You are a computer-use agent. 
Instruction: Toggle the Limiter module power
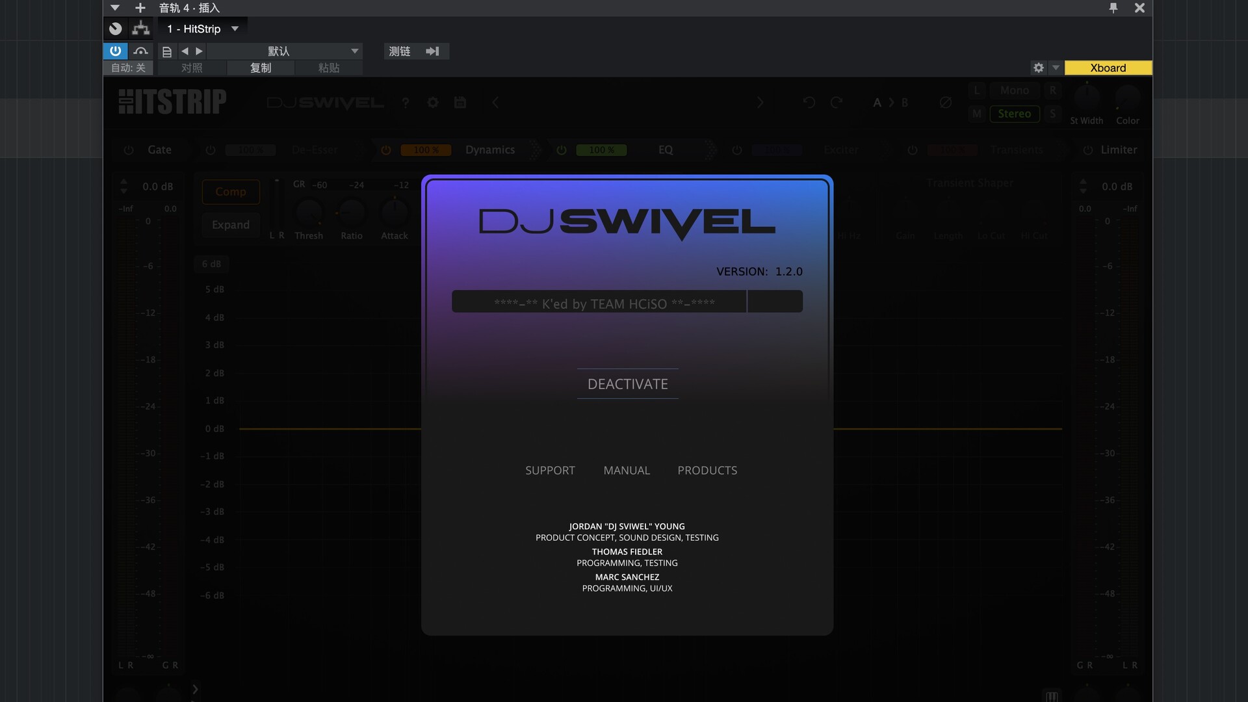(1088, 150)
